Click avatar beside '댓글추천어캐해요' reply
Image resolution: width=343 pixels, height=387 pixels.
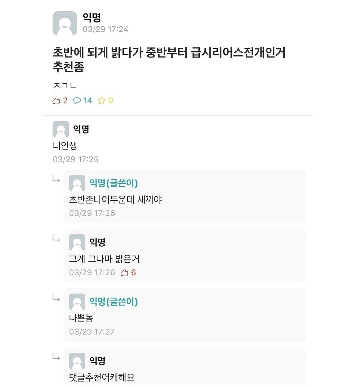[77, 361]
